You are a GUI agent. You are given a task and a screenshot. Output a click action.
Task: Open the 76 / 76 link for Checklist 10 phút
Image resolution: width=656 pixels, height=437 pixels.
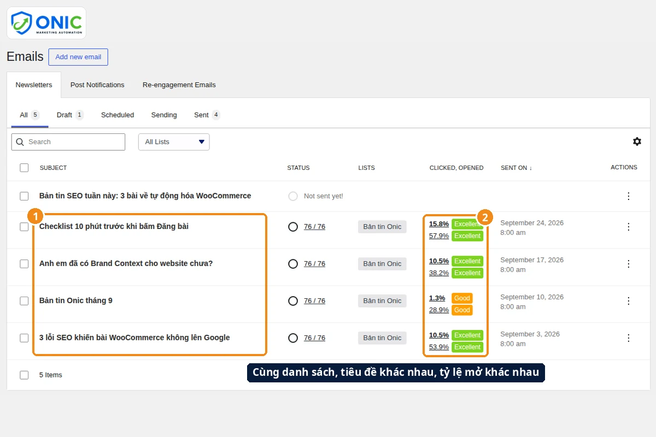pyautogui.click(x=314, y=227)
